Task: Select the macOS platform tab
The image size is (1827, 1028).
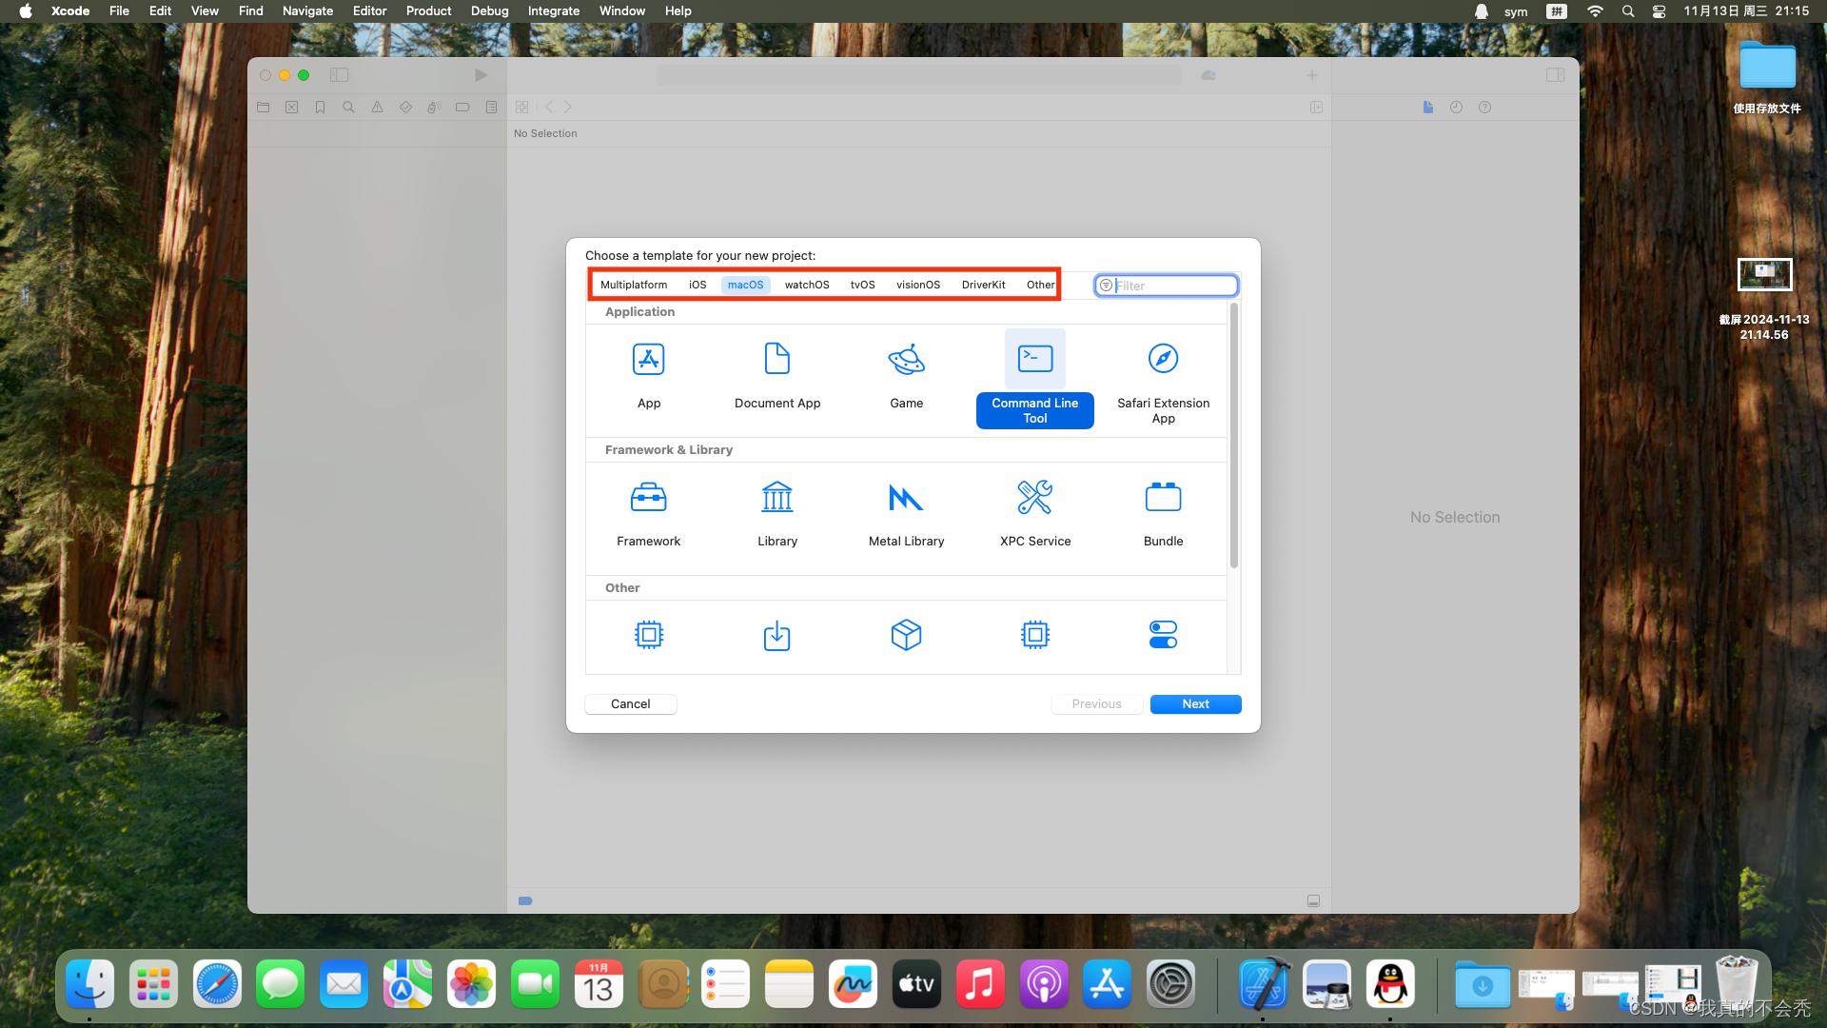Action: (746, 285)
